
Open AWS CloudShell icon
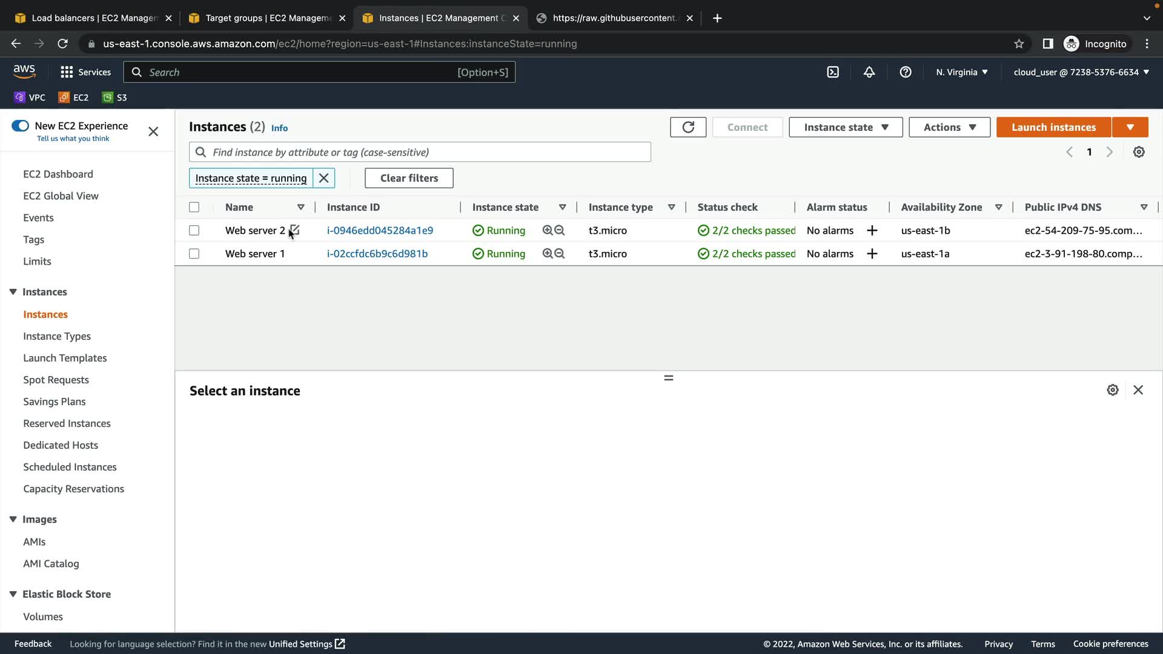[x=833, y=72]
